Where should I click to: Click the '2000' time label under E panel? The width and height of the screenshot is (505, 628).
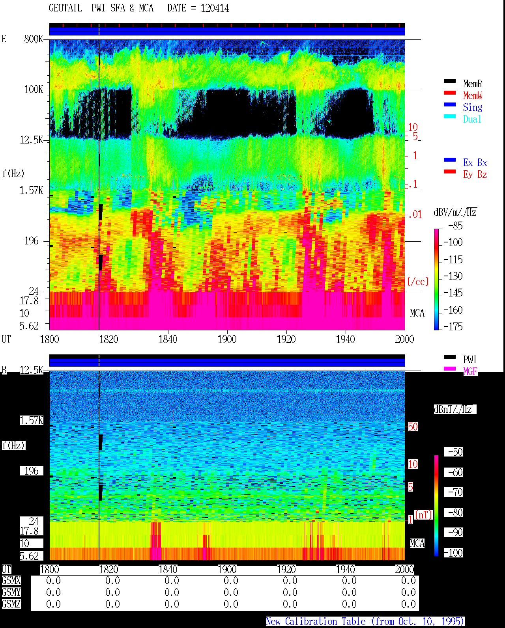click(x=404, y=339)
